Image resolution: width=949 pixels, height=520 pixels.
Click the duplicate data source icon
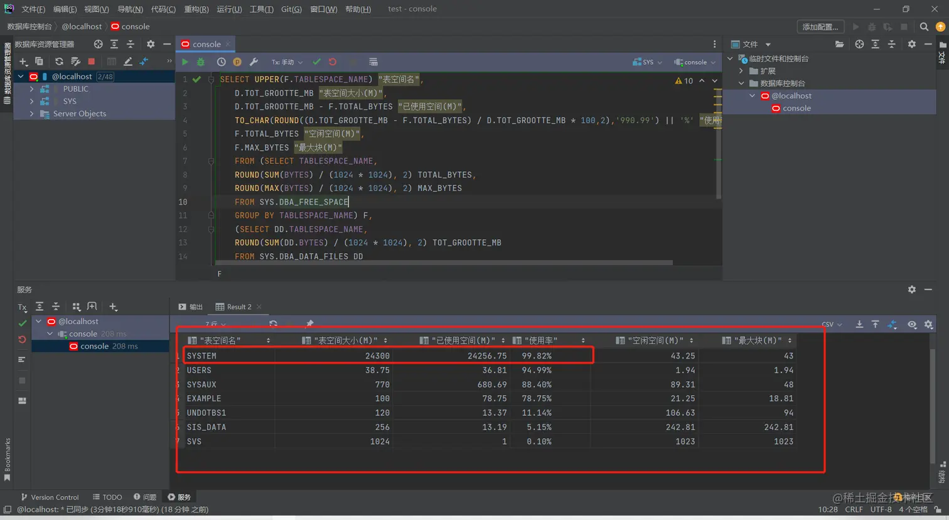click(x=39, y=62)
